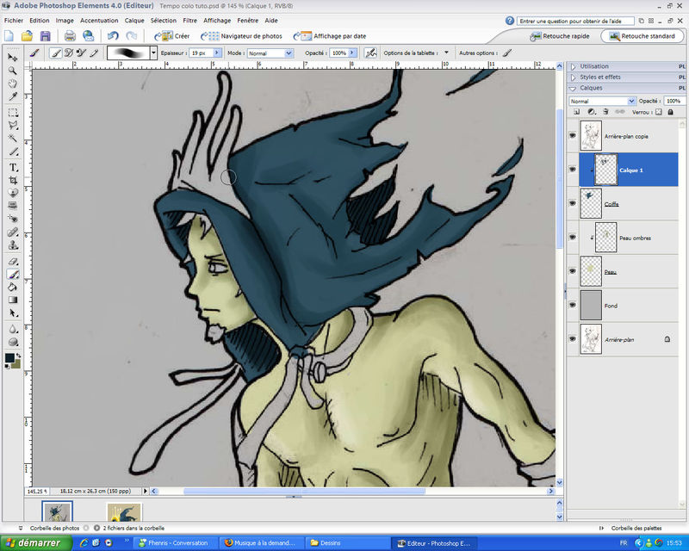Enable the Airbrush option icon
This screenshot has width=689, height=551.
[x=371, y=53]
